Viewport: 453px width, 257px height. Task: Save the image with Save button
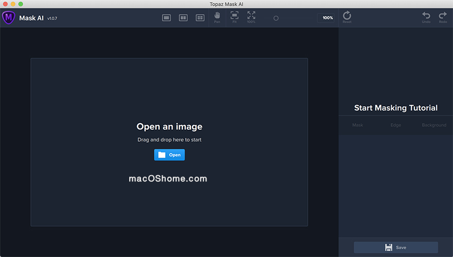pos(396,247)
